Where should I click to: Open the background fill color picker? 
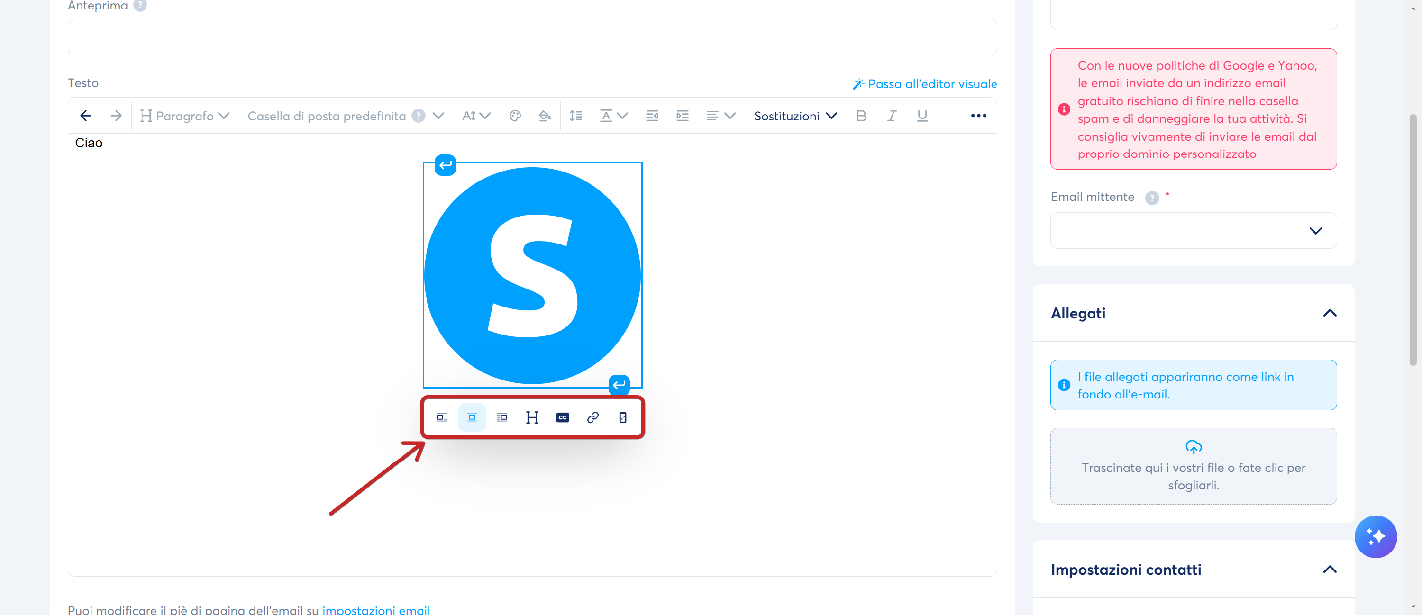pos(545,116)
